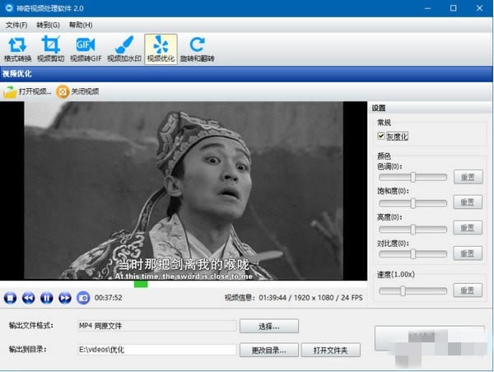This screenshot has height=372, width=494.
Task: Click the 视频优化 section header
Action: click(17, 74)
